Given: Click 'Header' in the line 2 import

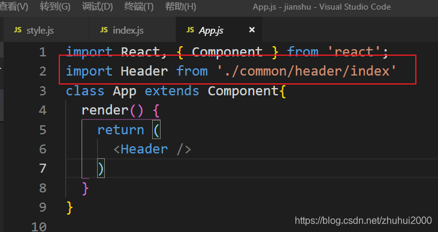Looking at the screenshot, I should pyautogui.click(x=144, y=71).
